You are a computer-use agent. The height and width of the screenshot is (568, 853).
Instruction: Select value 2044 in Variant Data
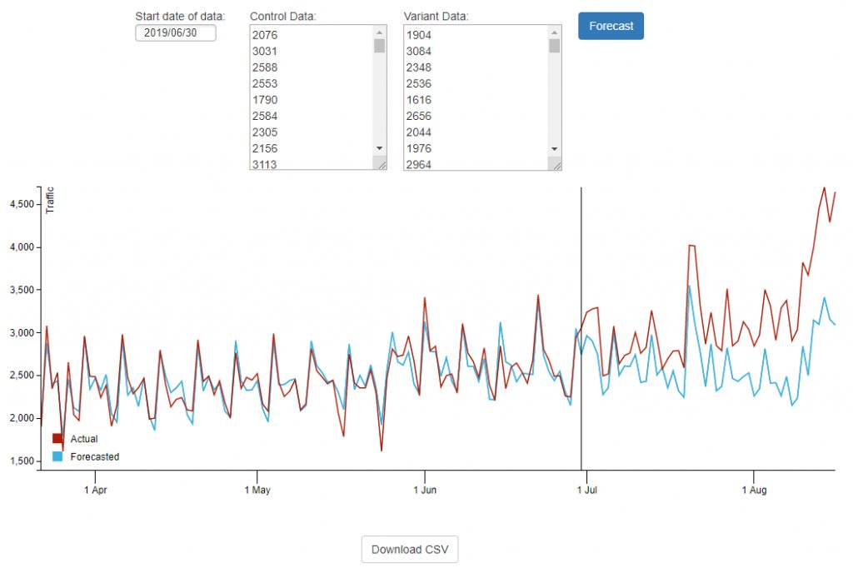[x=419, y=132]
